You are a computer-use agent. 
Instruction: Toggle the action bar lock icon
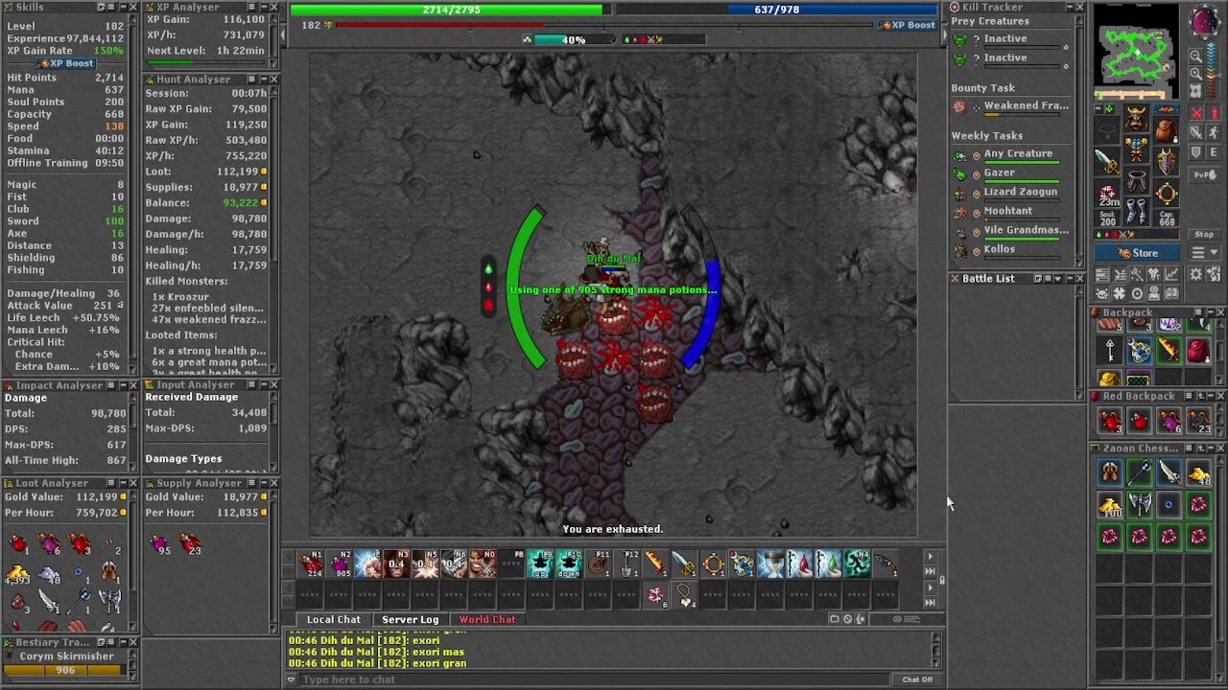(942, 580)
